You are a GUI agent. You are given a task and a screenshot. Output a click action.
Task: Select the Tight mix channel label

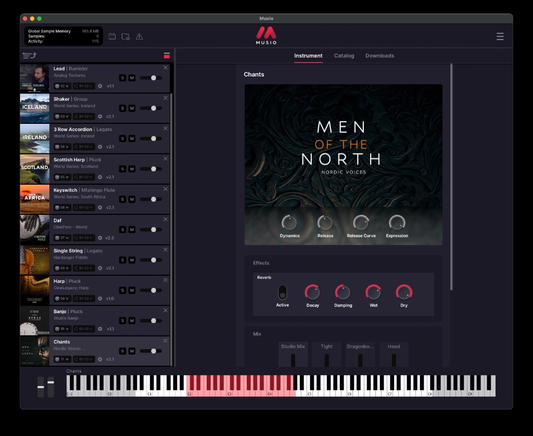pos(327,347)
